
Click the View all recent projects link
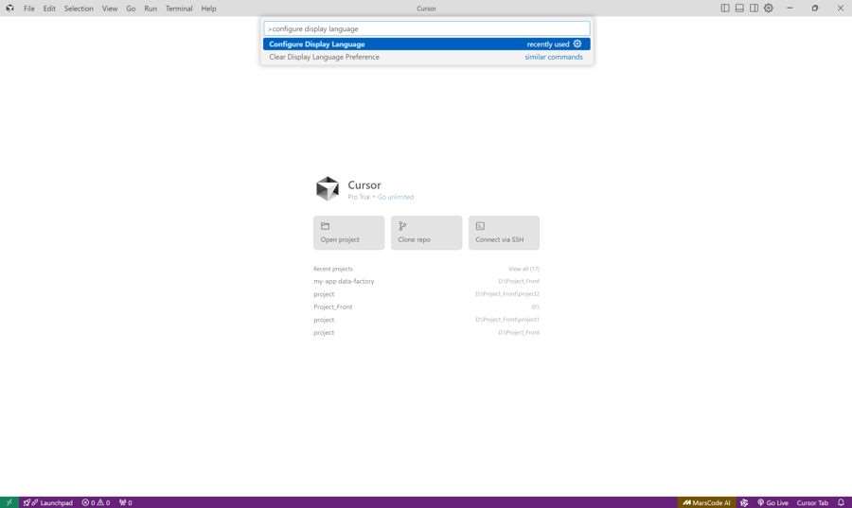click(524, 269)
